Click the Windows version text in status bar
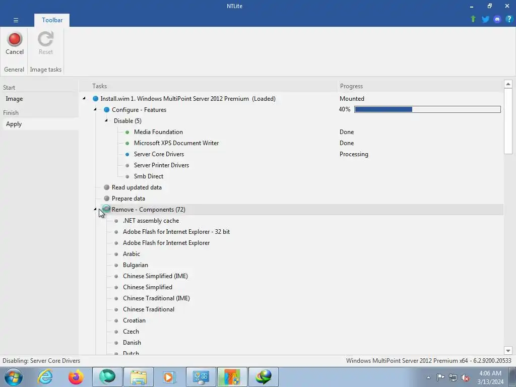 [x=428, y=361]
